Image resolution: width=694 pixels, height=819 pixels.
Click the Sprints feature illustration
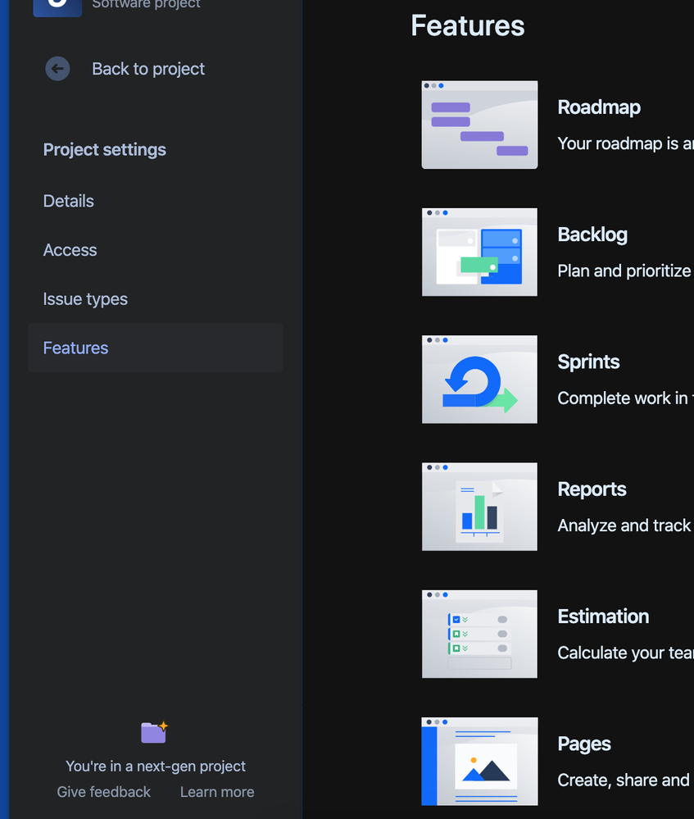point(479,380)
